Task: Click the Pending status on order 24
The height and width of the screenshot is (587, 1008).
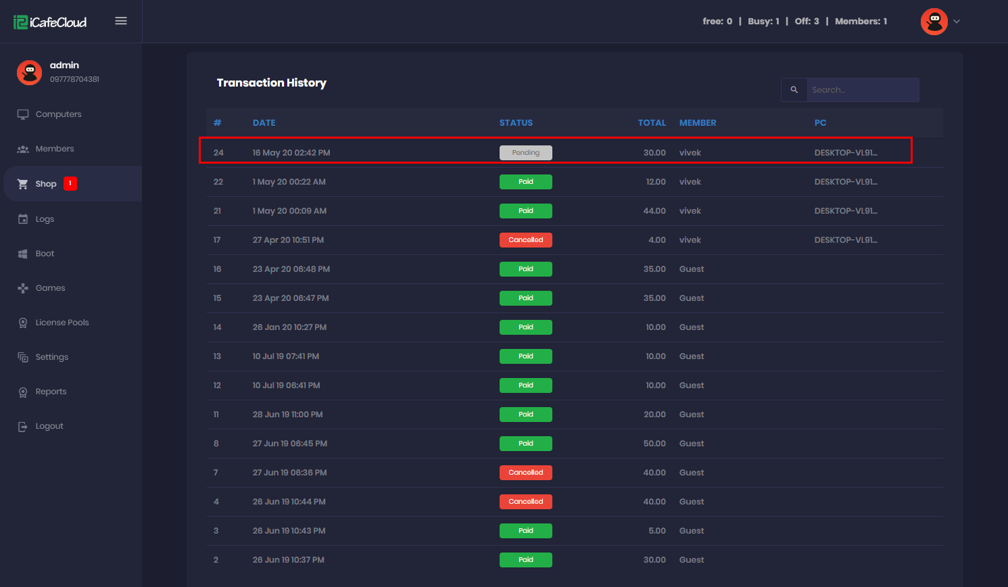Action: tap(525, 153)
